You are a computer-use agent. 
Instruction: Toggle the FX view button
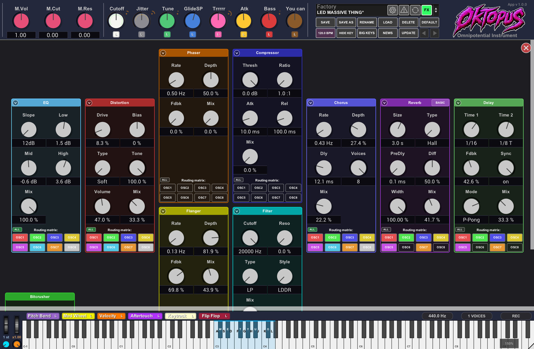pos(427,10)
